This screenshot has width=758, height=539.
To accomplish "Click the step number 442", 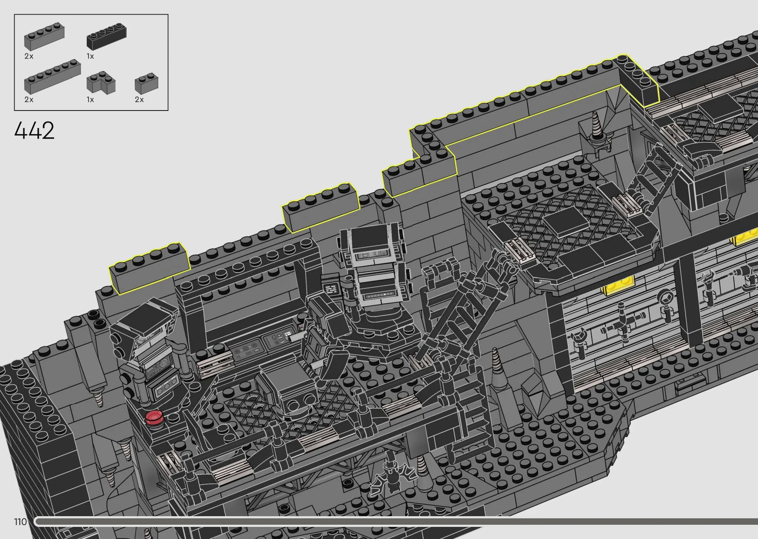I will (34, 130).
